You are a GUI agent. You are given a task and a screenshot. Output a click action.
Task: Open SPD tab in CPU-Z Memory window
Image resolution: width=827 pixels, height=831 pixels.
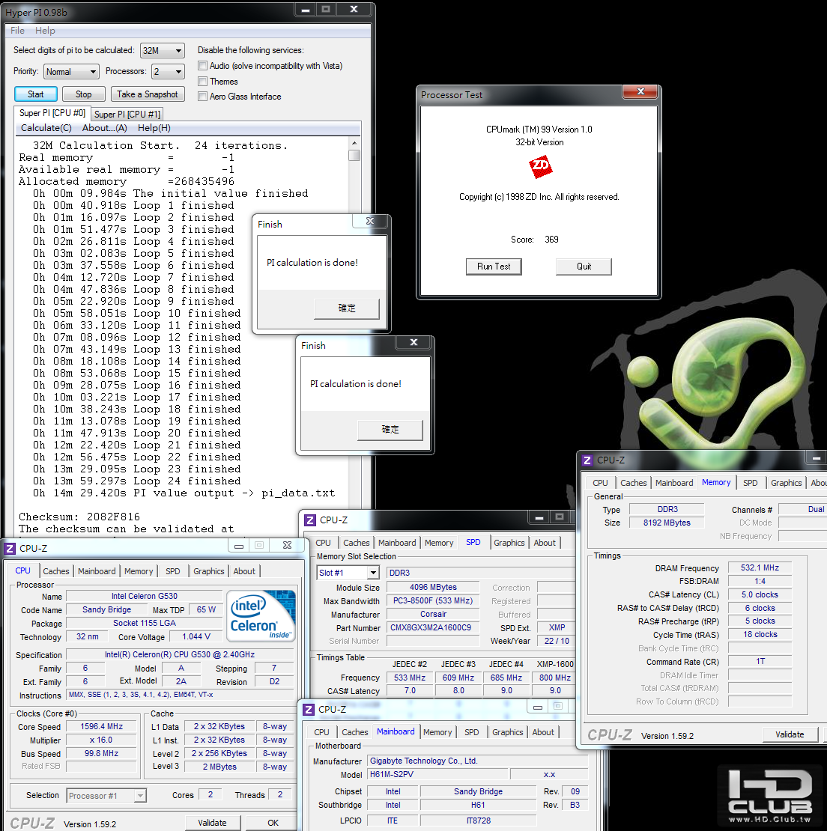click(x=750, y=482)
